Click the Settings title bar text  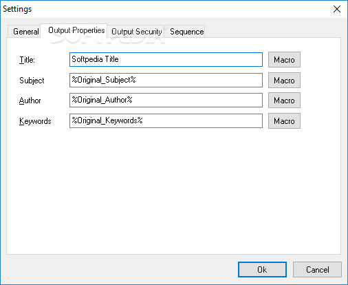pos(17,9)
